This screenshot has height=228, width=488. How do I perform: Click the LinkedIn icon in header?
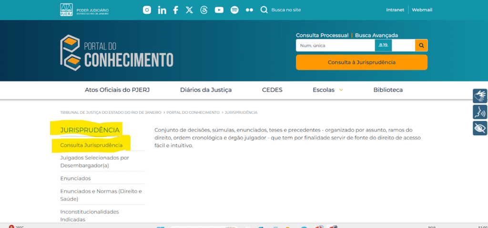point(162,10)
